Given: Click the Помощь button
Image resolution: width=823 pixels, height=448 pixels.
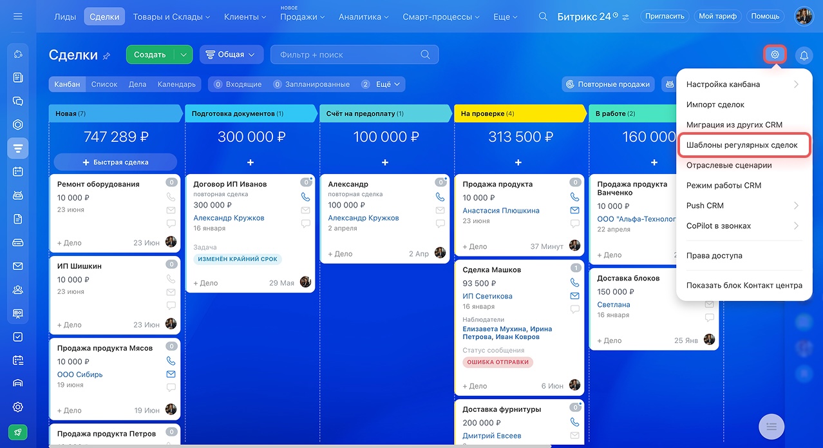Looking at the screenshot, I should [x=765, y=16].
